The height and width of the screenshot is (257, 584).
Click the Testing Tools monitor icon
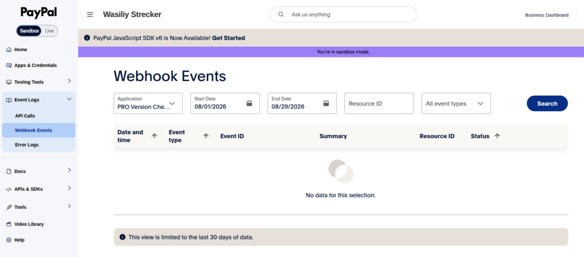[x=9, y=82]
